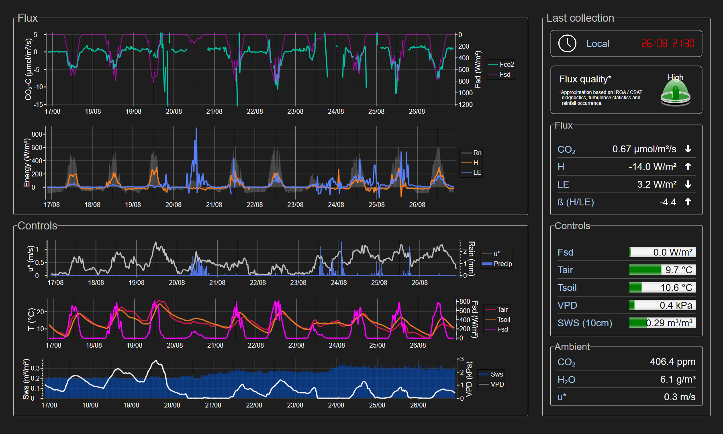Click the Tair green level bar
The width and height of the screenshot is (723, 434).
coord(662,270)
